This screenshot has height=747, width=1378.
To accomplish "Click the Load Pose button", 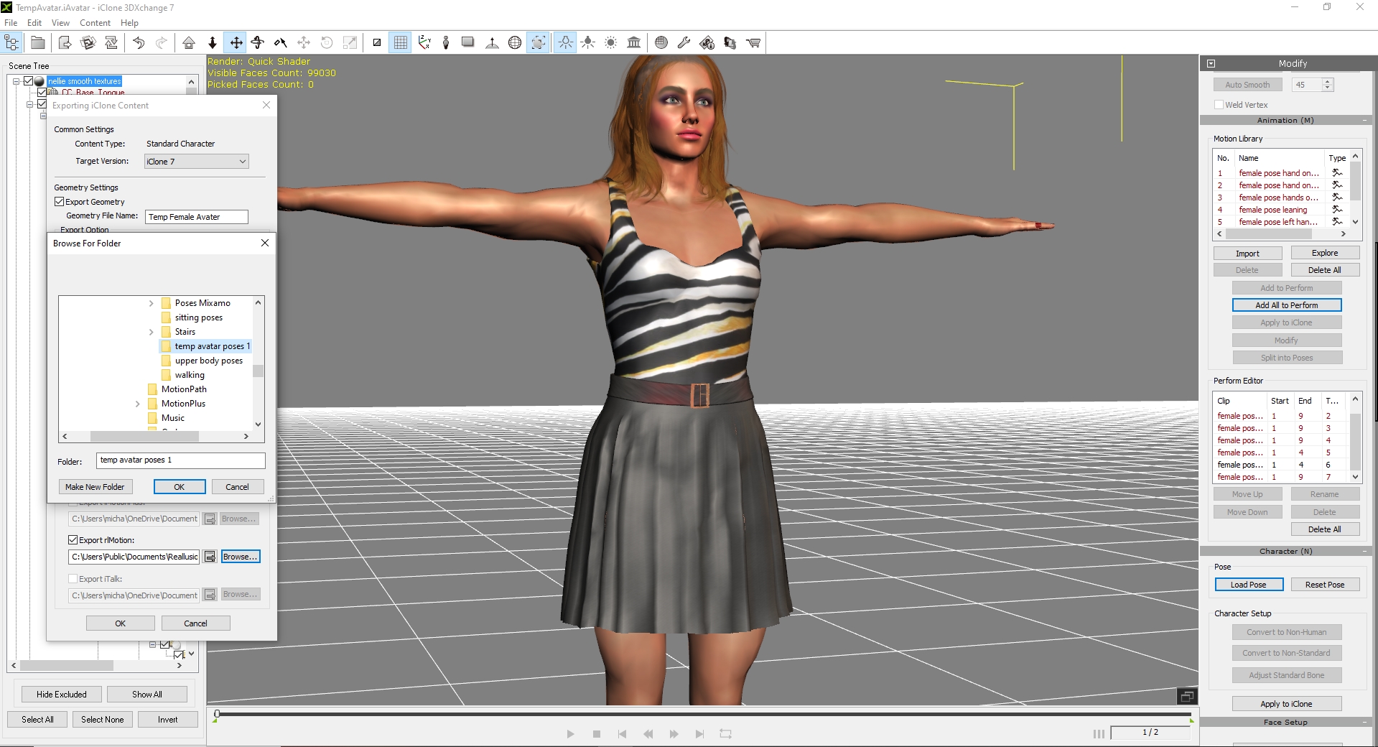I will (1248, 585).
